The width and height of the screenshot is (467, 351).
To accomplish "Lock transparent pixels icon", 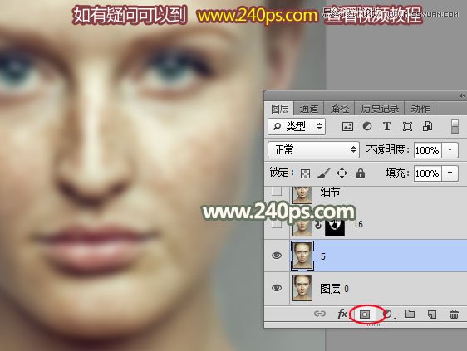I will [305, 173].
